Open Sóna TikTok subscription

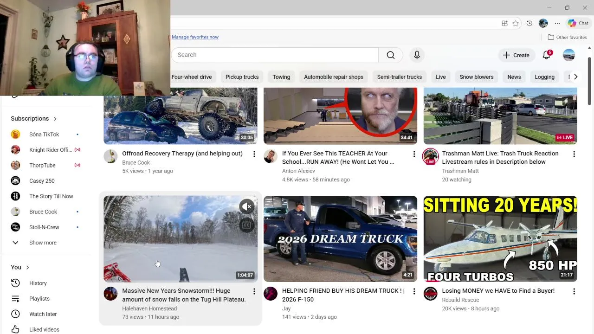point(45,135)
